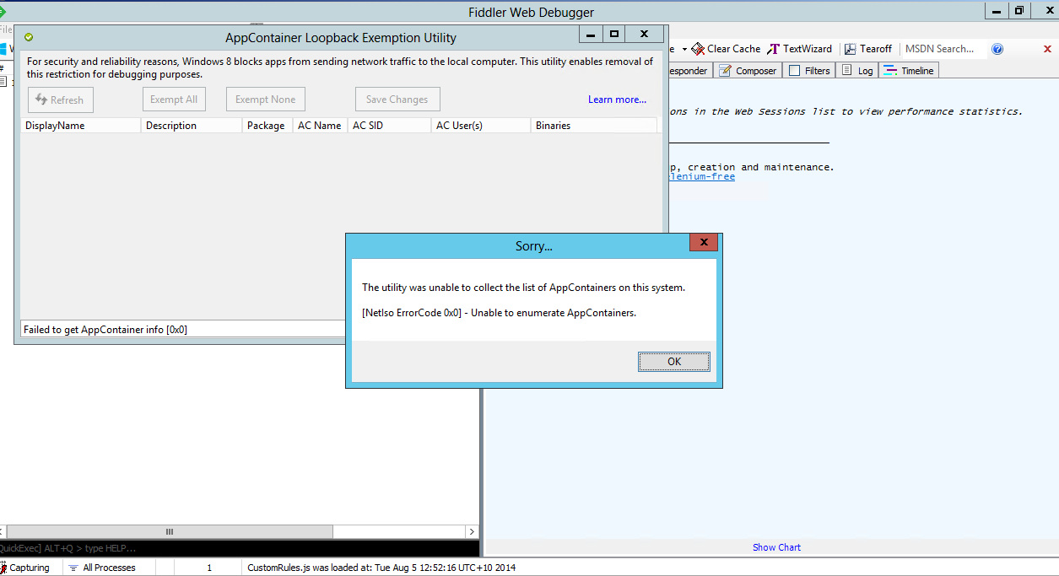Click the Show Chart link
Viewport: 1059px width, 576px height.
[776, 547]
